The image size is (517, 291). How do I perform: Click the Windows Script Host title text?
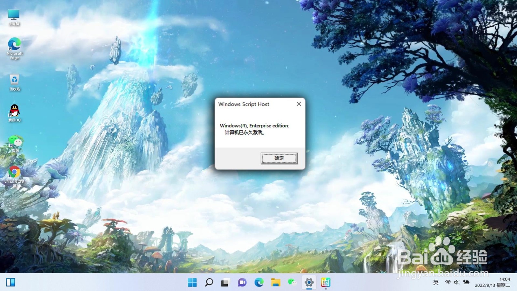point(244,104)
